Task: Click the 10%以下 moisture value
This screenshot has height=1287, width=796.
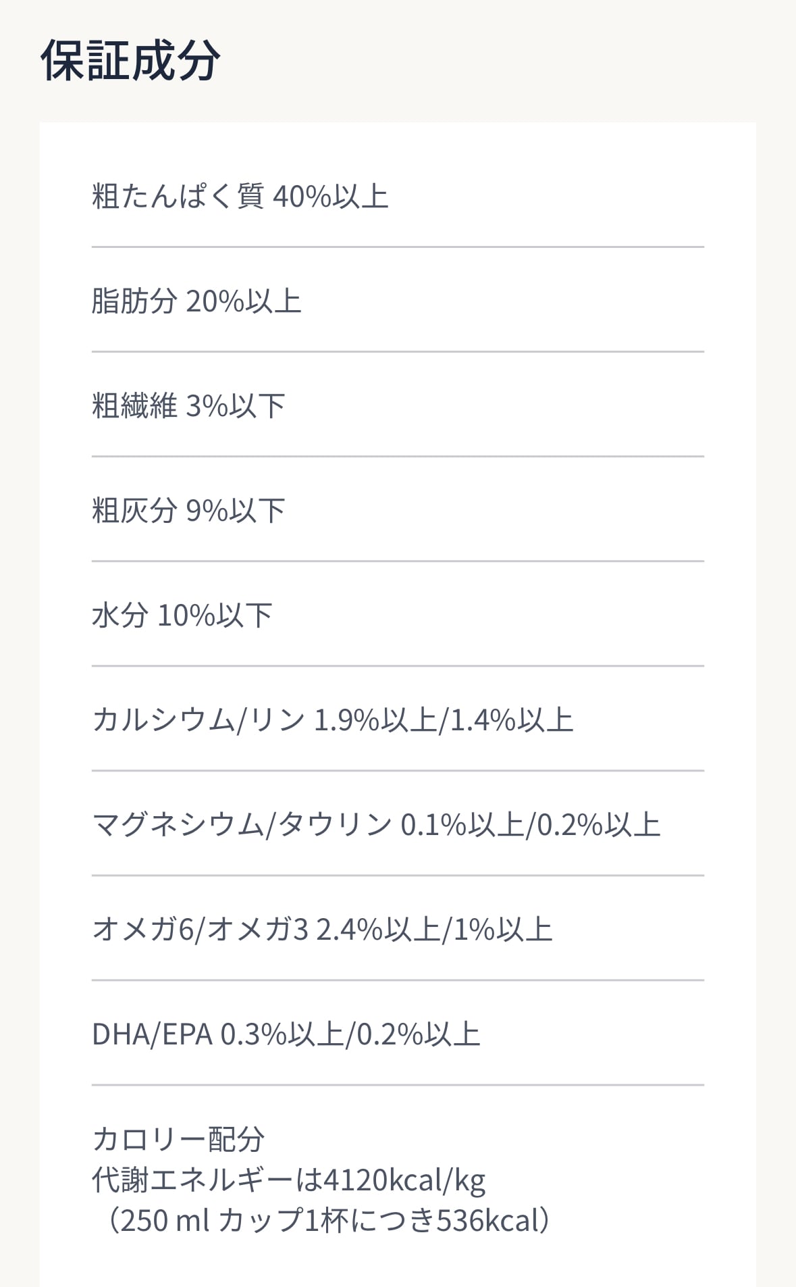Action: [214, 615]
